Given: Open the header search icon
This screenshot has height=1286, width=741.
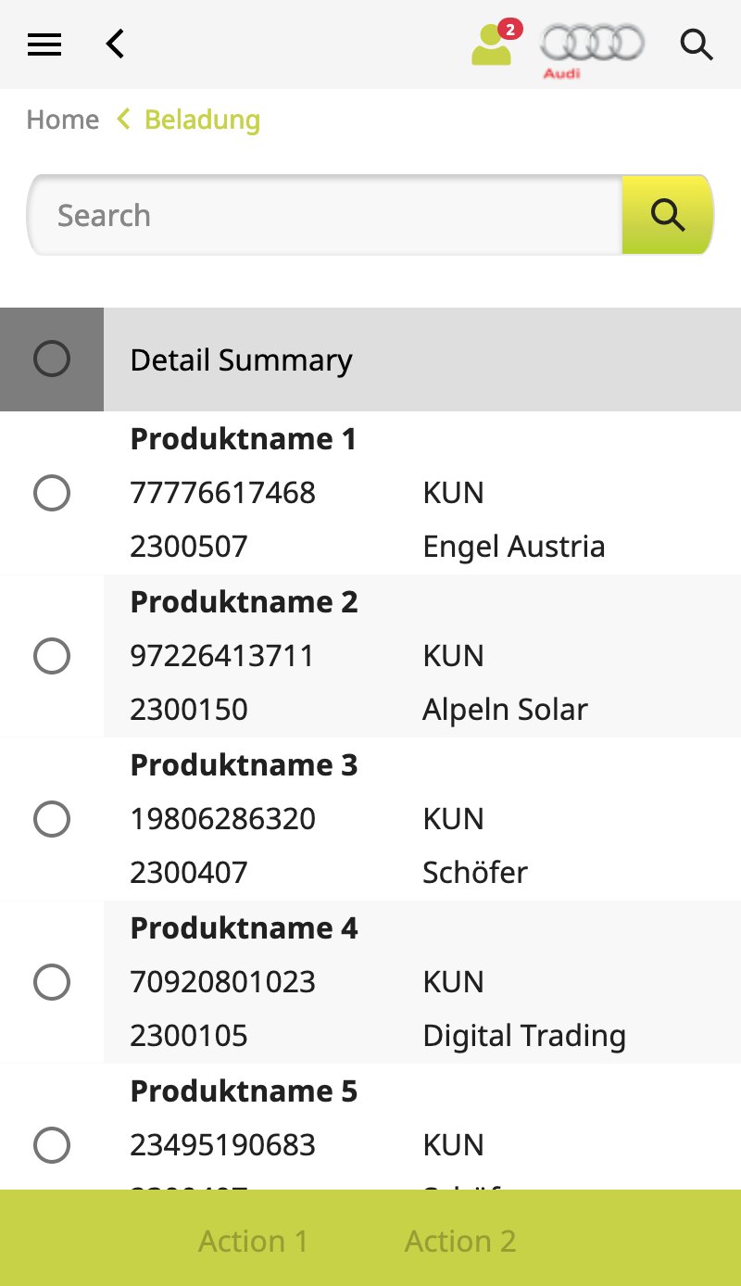Looking at the screenshot, I should coord(697,44).
